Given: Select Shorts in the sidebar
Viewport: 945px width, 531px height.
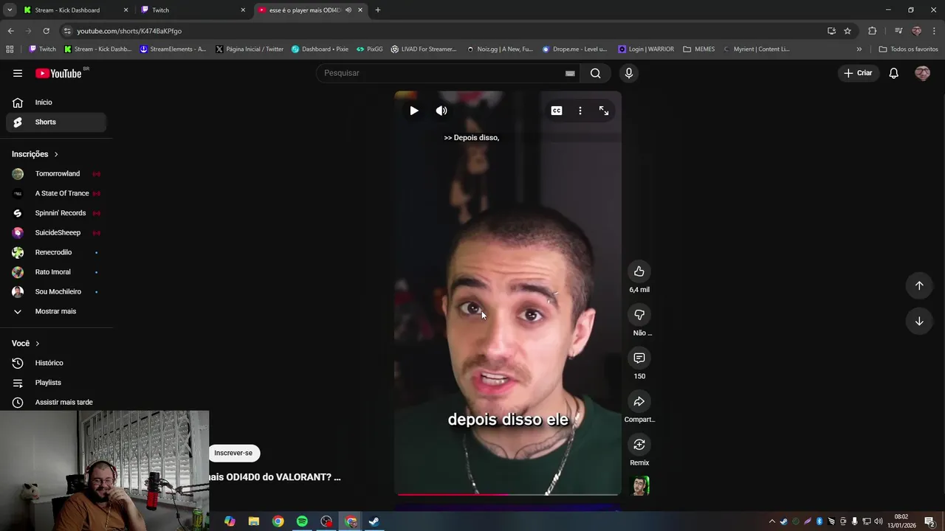Looking at the screenshot, I should pos(56,122).
